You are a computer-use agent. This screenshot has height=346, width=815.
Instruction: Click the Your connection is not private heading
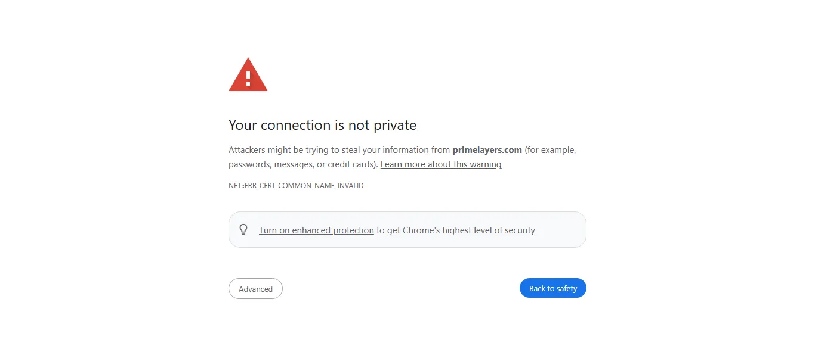click(x=322, y=125)
